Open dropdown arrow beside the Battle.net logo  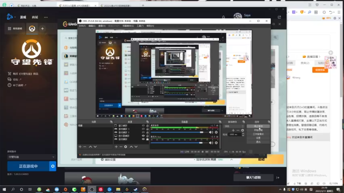[15, 17]
